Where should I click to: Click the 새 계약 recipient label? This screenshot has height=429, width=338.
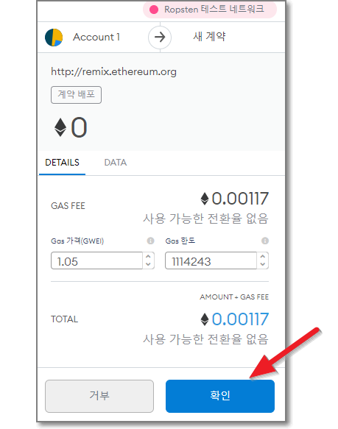pos(209,36)
